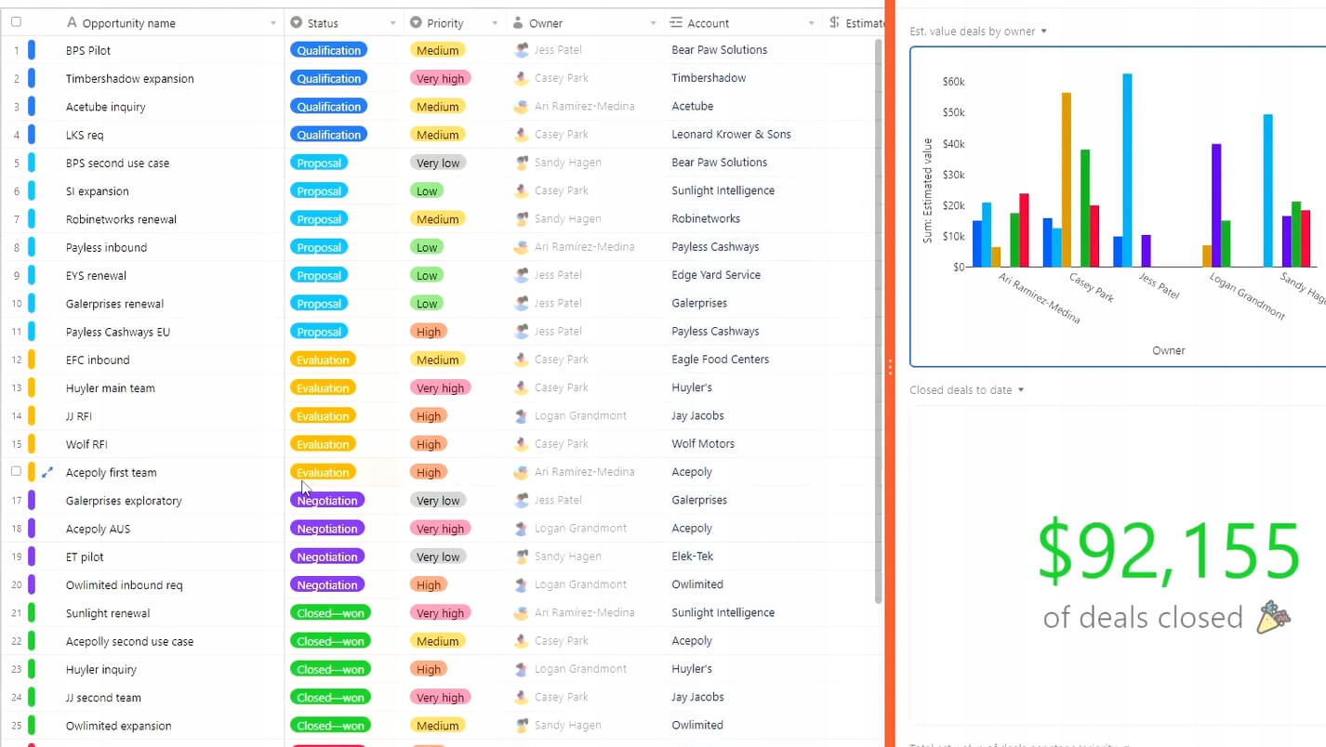1326x747 pixels.
Task: Click Ari Ramirez-Medina's avatar in Sunlight renewal row
Action: [x=522, y=612]
